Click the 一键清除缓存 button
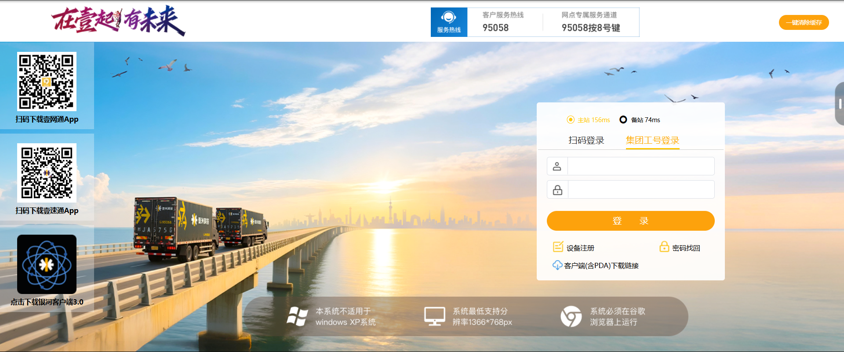The height and width of the screenshot is (352, 844). point(804,22)
